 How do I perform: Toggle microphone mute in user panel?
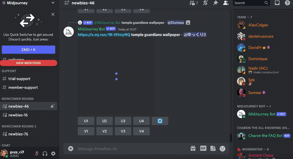tap(37, 154)
